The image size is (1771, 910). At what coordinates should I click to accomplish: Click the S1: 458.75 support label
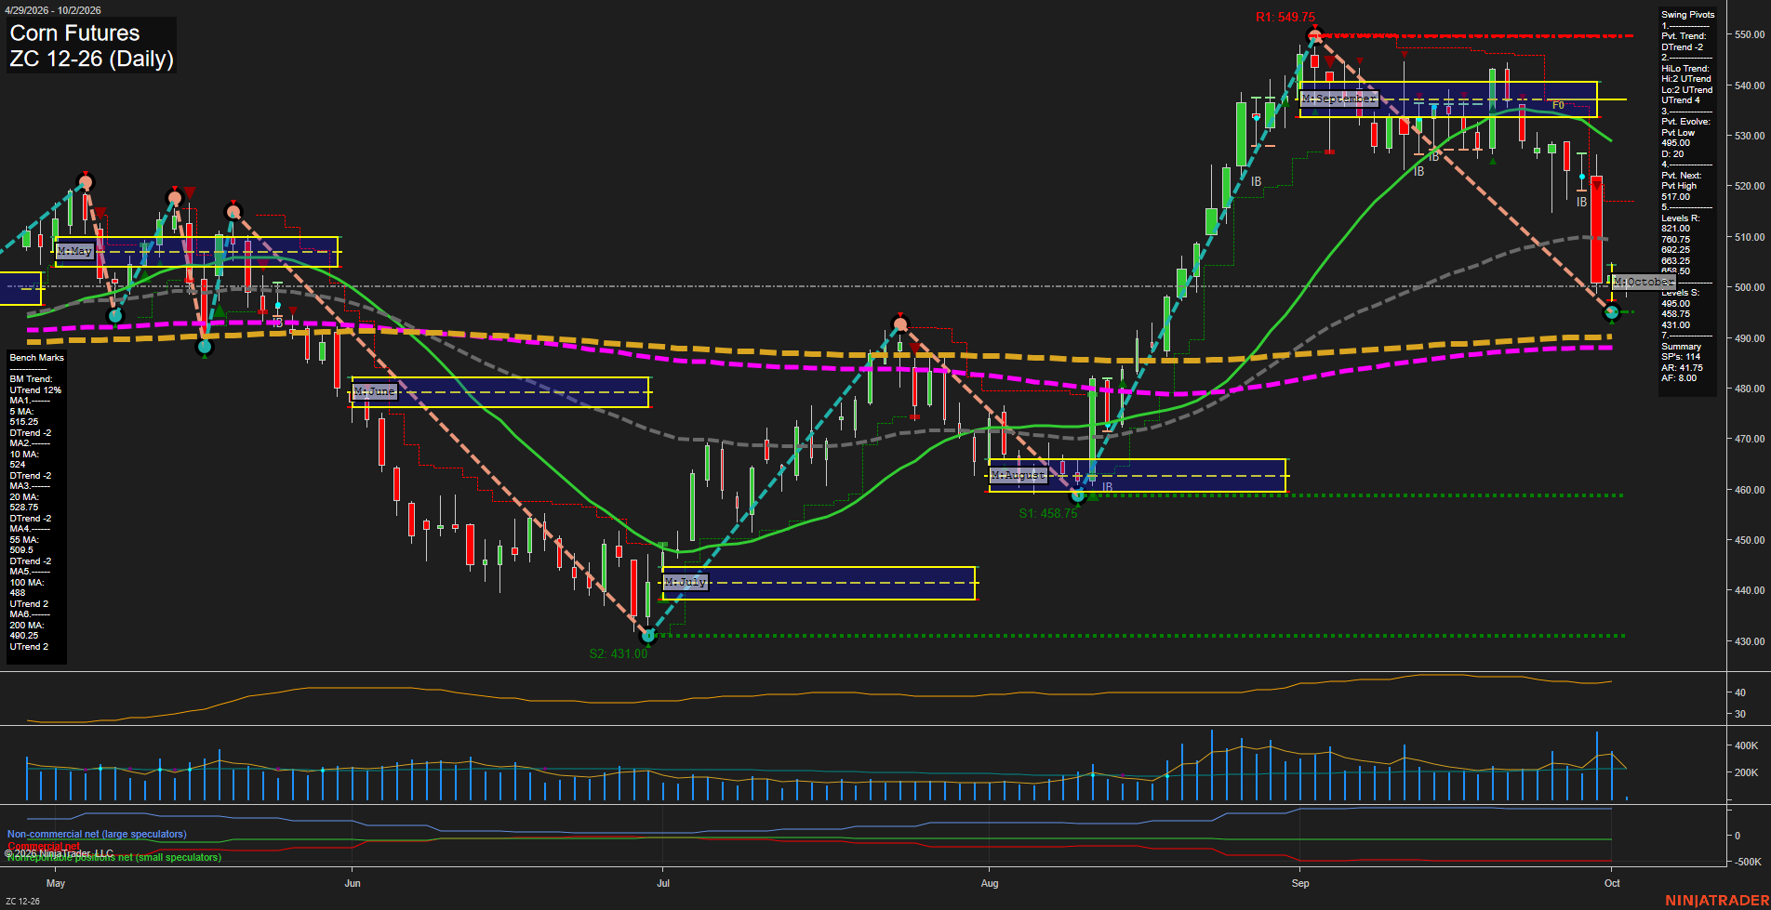[1047, 513]
